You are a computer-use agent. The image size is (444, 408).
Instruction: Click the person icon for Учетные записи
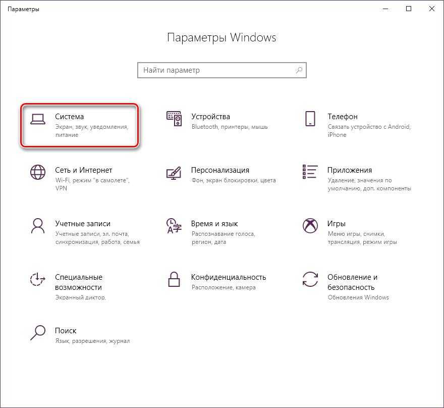tap(38, 226)
